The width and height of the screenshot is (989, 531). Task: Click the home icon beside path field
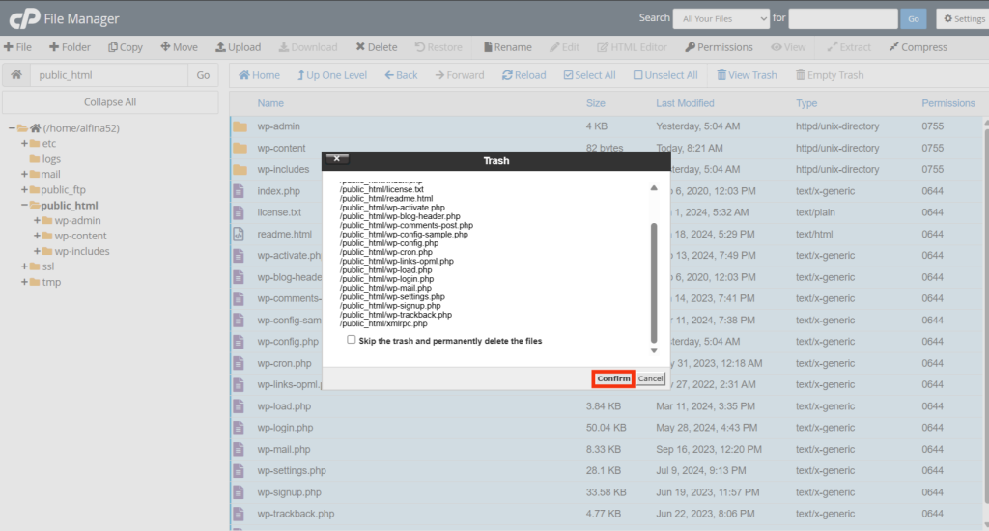tap(16, 75)
